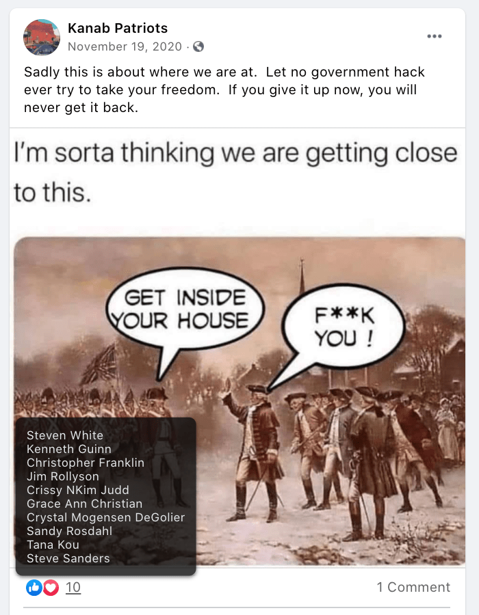View the 1 Comment link
This screenshot has height=615, width=479.
(413, 587)
